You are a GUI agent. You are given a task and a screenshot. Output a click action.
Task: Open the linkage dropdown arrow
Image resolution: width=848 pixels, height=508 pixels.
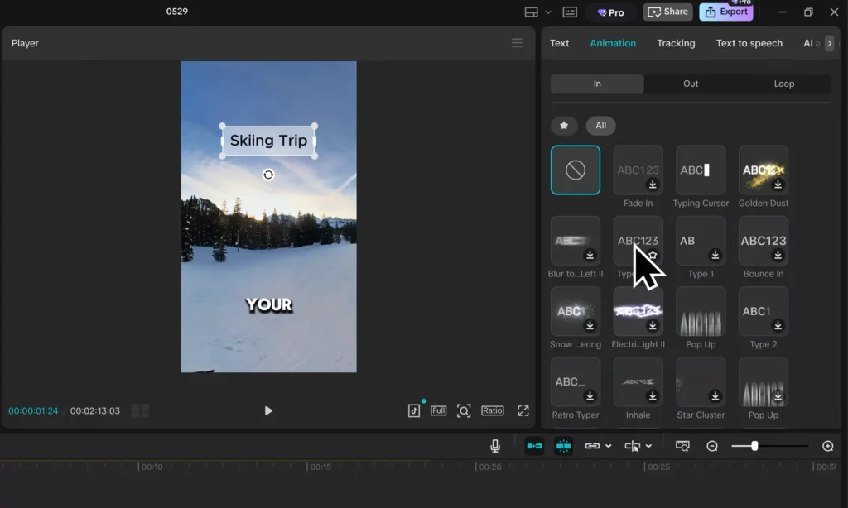tap(609, 447)
